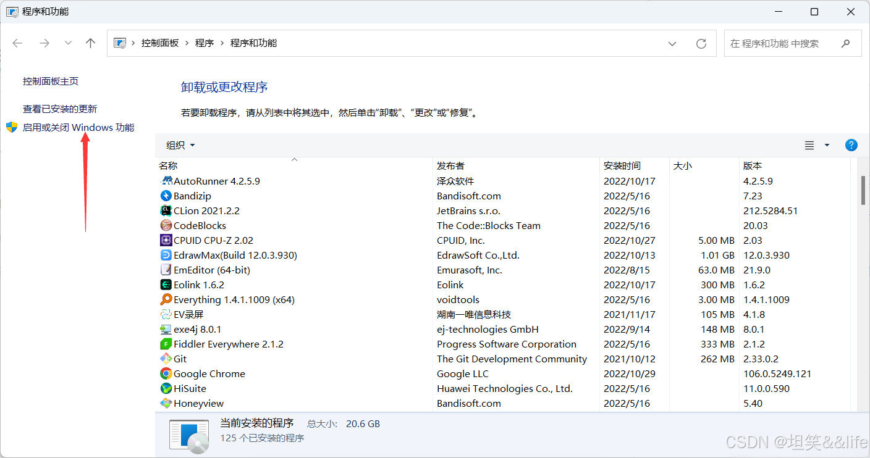This screenshot has height=458, width=870.
Task: Select HiSuite entry name
Action: [190, 388]
